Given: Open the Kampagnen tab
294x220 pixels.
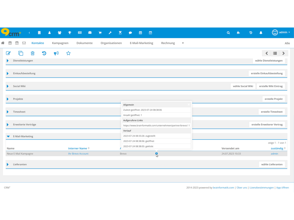Looking at the screenshot, I should 60,43.
